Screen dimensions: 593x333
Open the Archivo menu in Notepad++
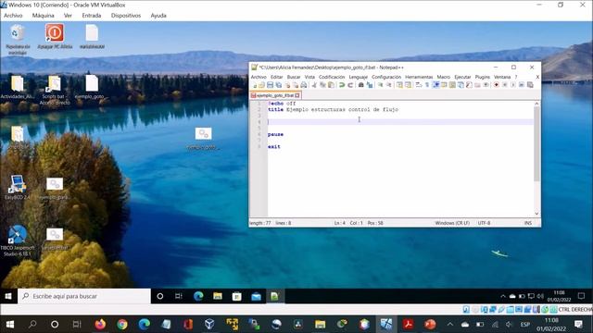pos(259,77)
